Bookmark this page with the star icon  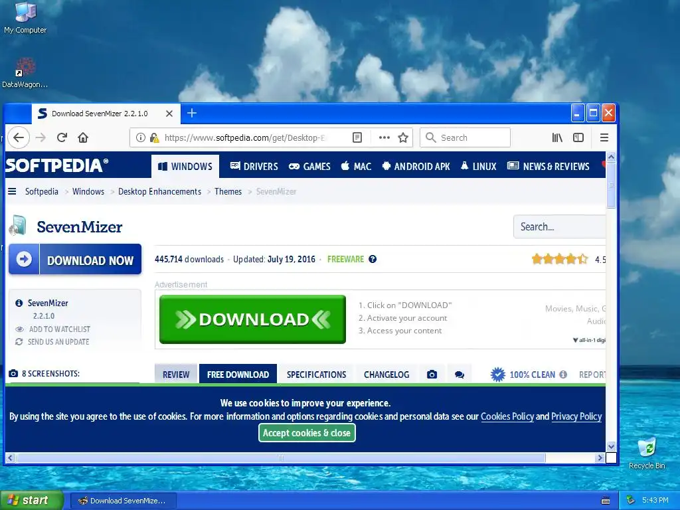tap(403, 137)
